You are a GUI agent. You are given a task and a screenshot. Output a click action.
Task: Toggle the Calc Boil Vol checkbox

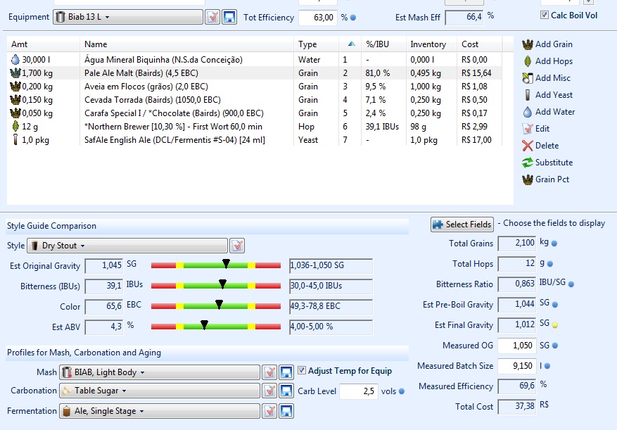click(545, 15)
